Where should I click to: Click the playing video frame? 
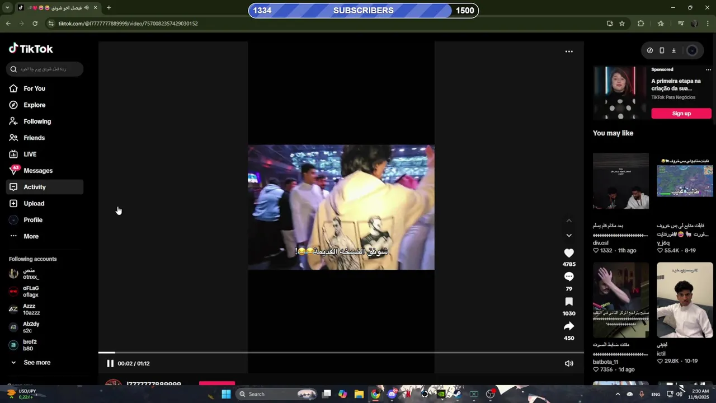coord(341,207)
